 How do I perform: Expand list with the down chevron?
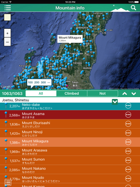coord(134,93)
